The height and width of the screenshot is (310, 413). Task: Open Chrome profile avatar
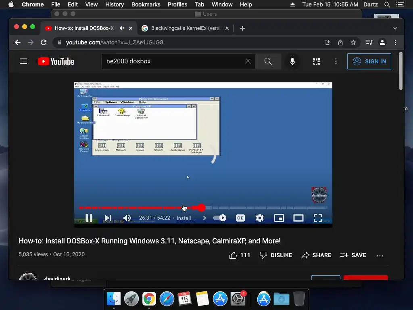pos(382,42)
